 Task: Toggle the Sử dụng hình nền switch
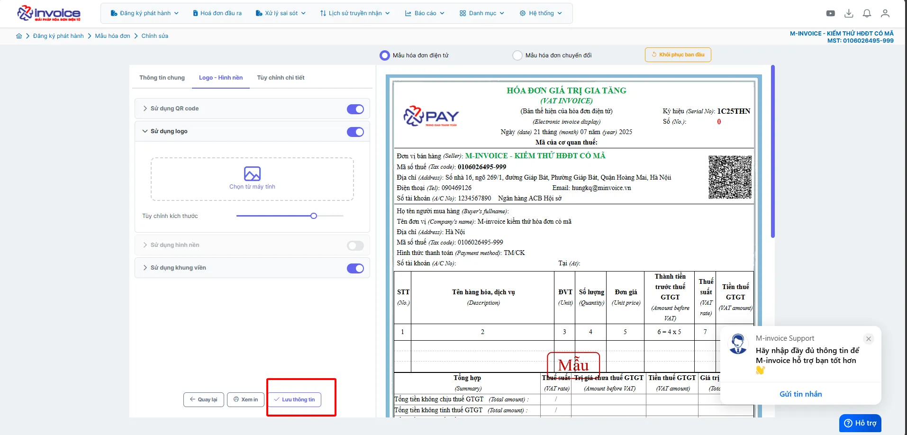355,245
